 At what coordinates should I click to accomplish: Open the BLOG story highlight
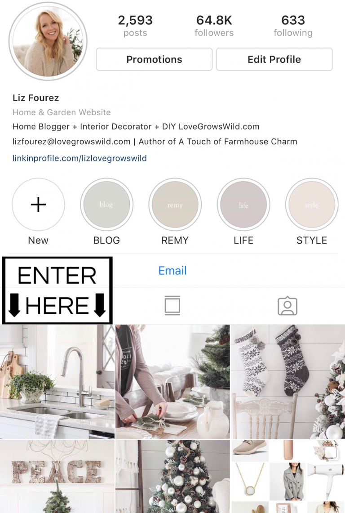[x=106, y=205]
